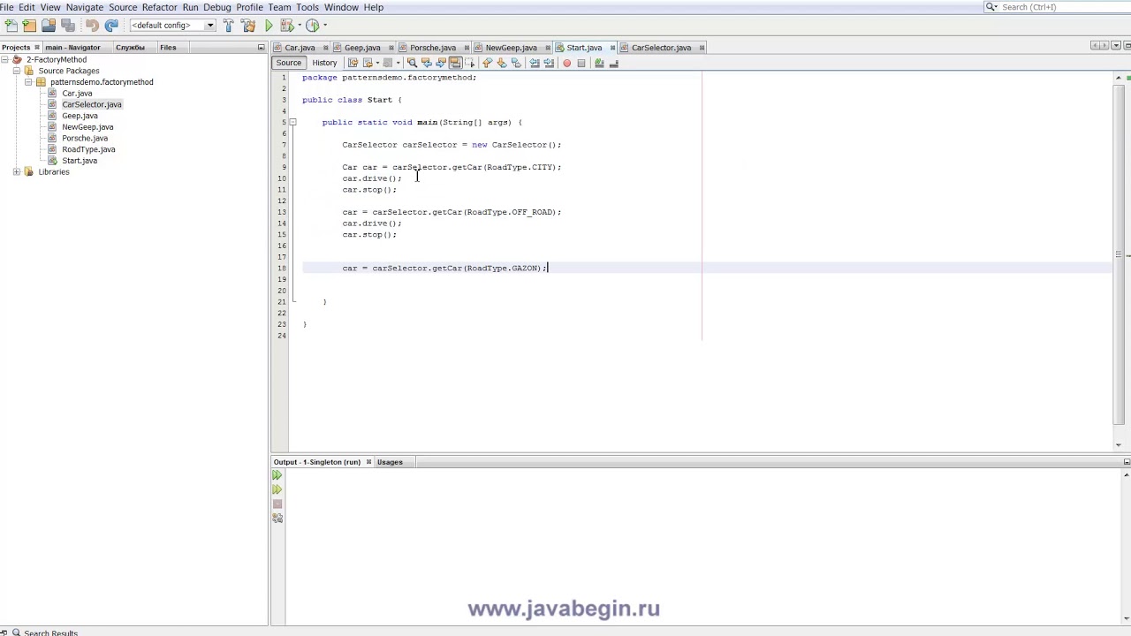
Task: Open the Refactor menu
Action: (160, 7)
